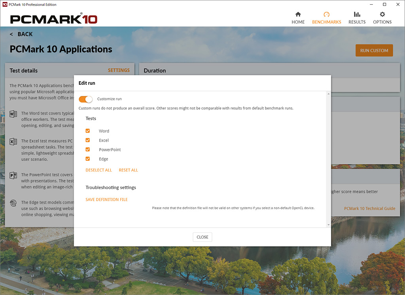Click the dialog scrollbar up arrow

[329, 94]
